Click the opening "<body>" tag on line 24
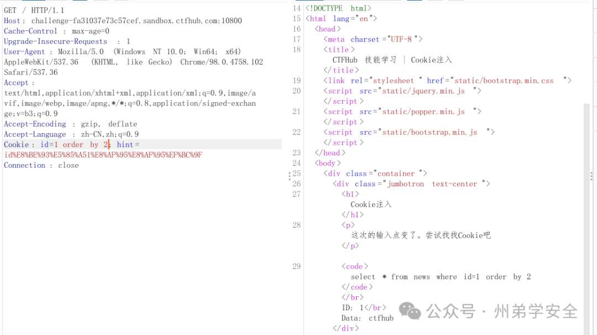 [328, 163]
